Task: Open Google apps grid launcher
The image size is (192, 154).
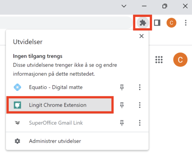Action: pyautogui.click(x=159, y=60)
